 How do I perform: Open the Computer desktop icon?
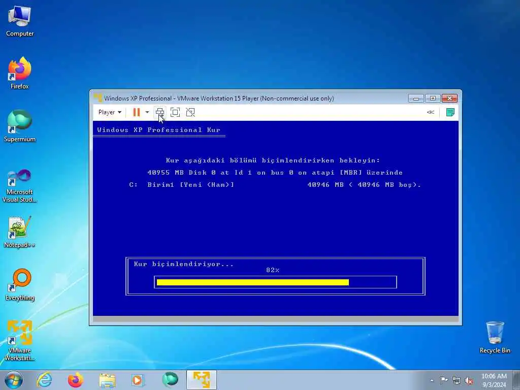tap(20, 20)
